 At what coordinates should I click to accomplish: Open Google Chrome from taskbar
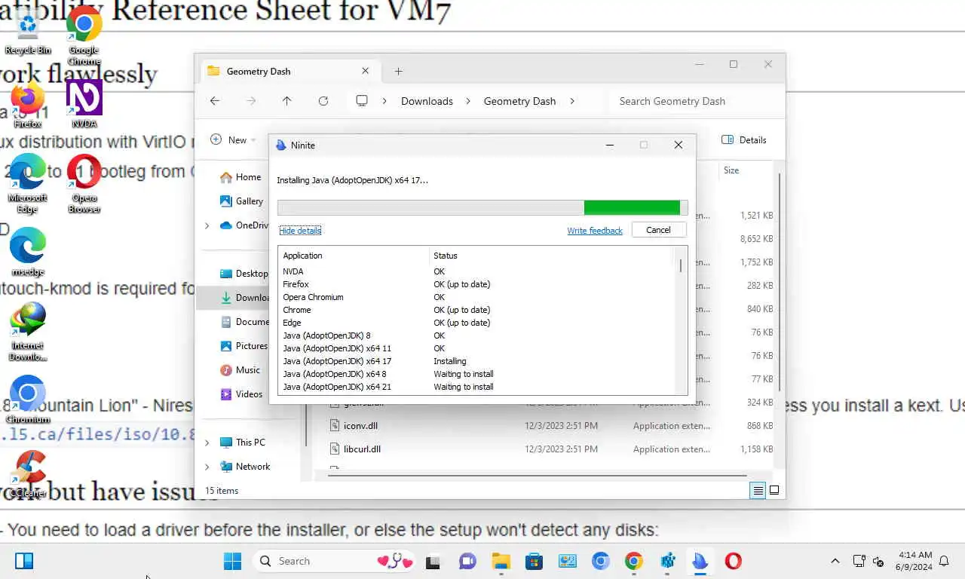(633, 561)
